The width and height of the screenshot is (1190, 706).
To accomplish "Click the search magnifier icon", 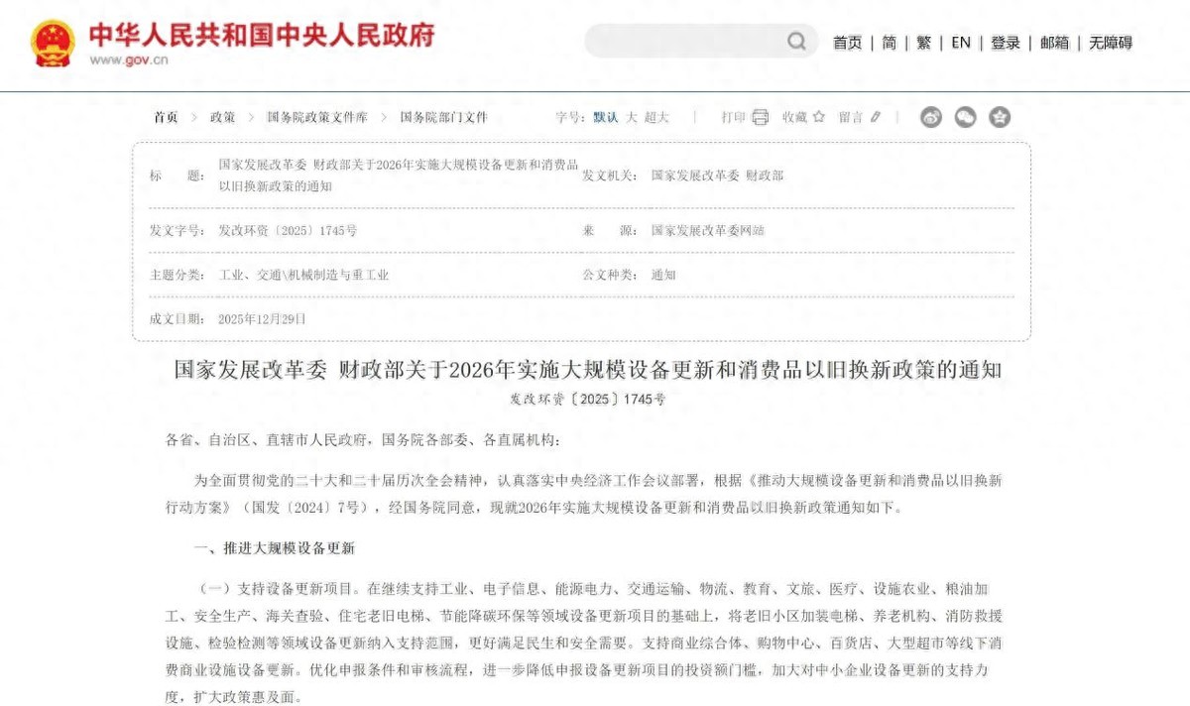I will point(796,42).
